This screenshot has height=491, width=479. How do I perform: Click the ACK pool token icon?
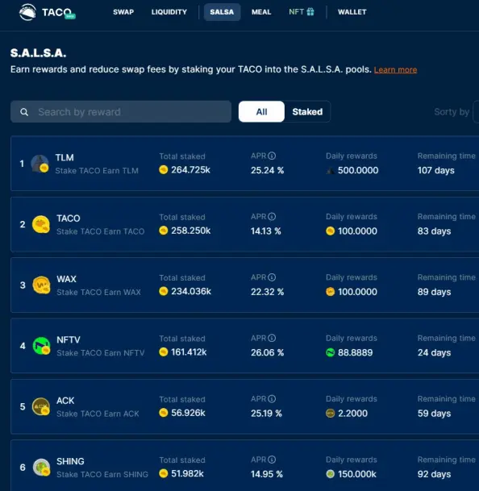pos(41,406)
